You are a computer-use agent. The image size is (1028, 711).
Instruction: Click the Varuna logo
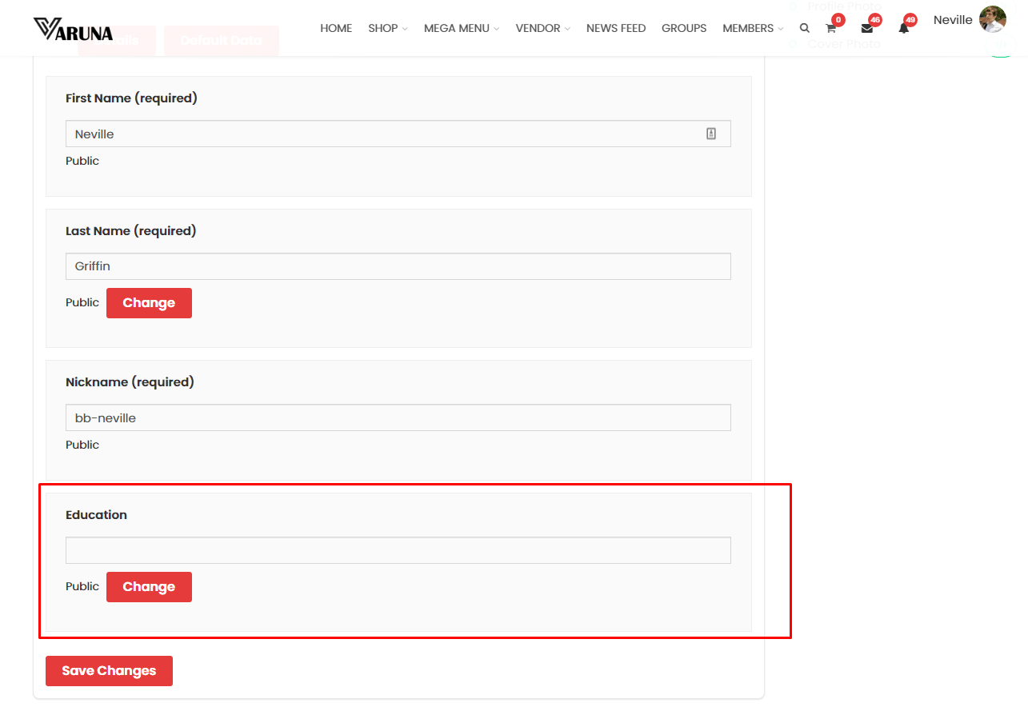pyautogui.click(x=73, y=29)
